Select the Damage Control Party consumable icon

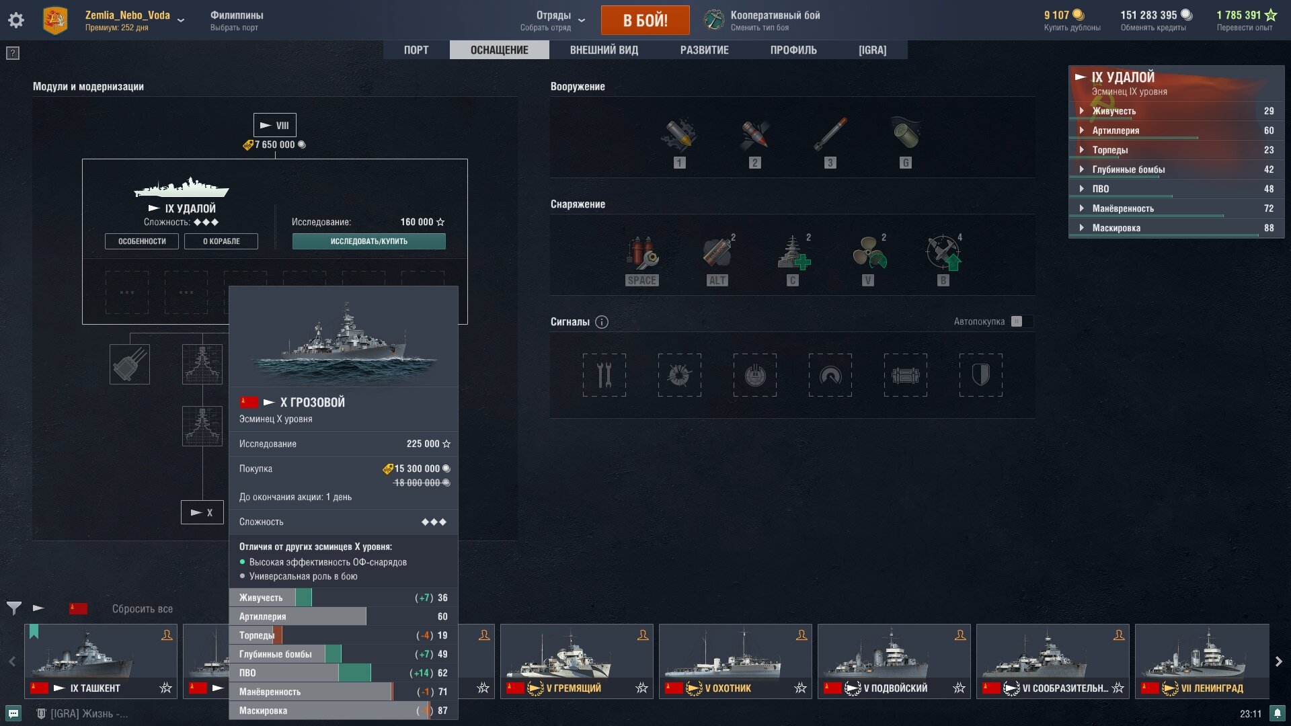642,253
